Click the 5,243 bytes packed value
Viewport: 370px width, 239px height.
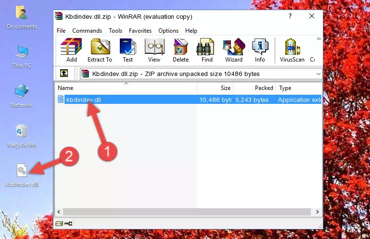click(252, 100)
